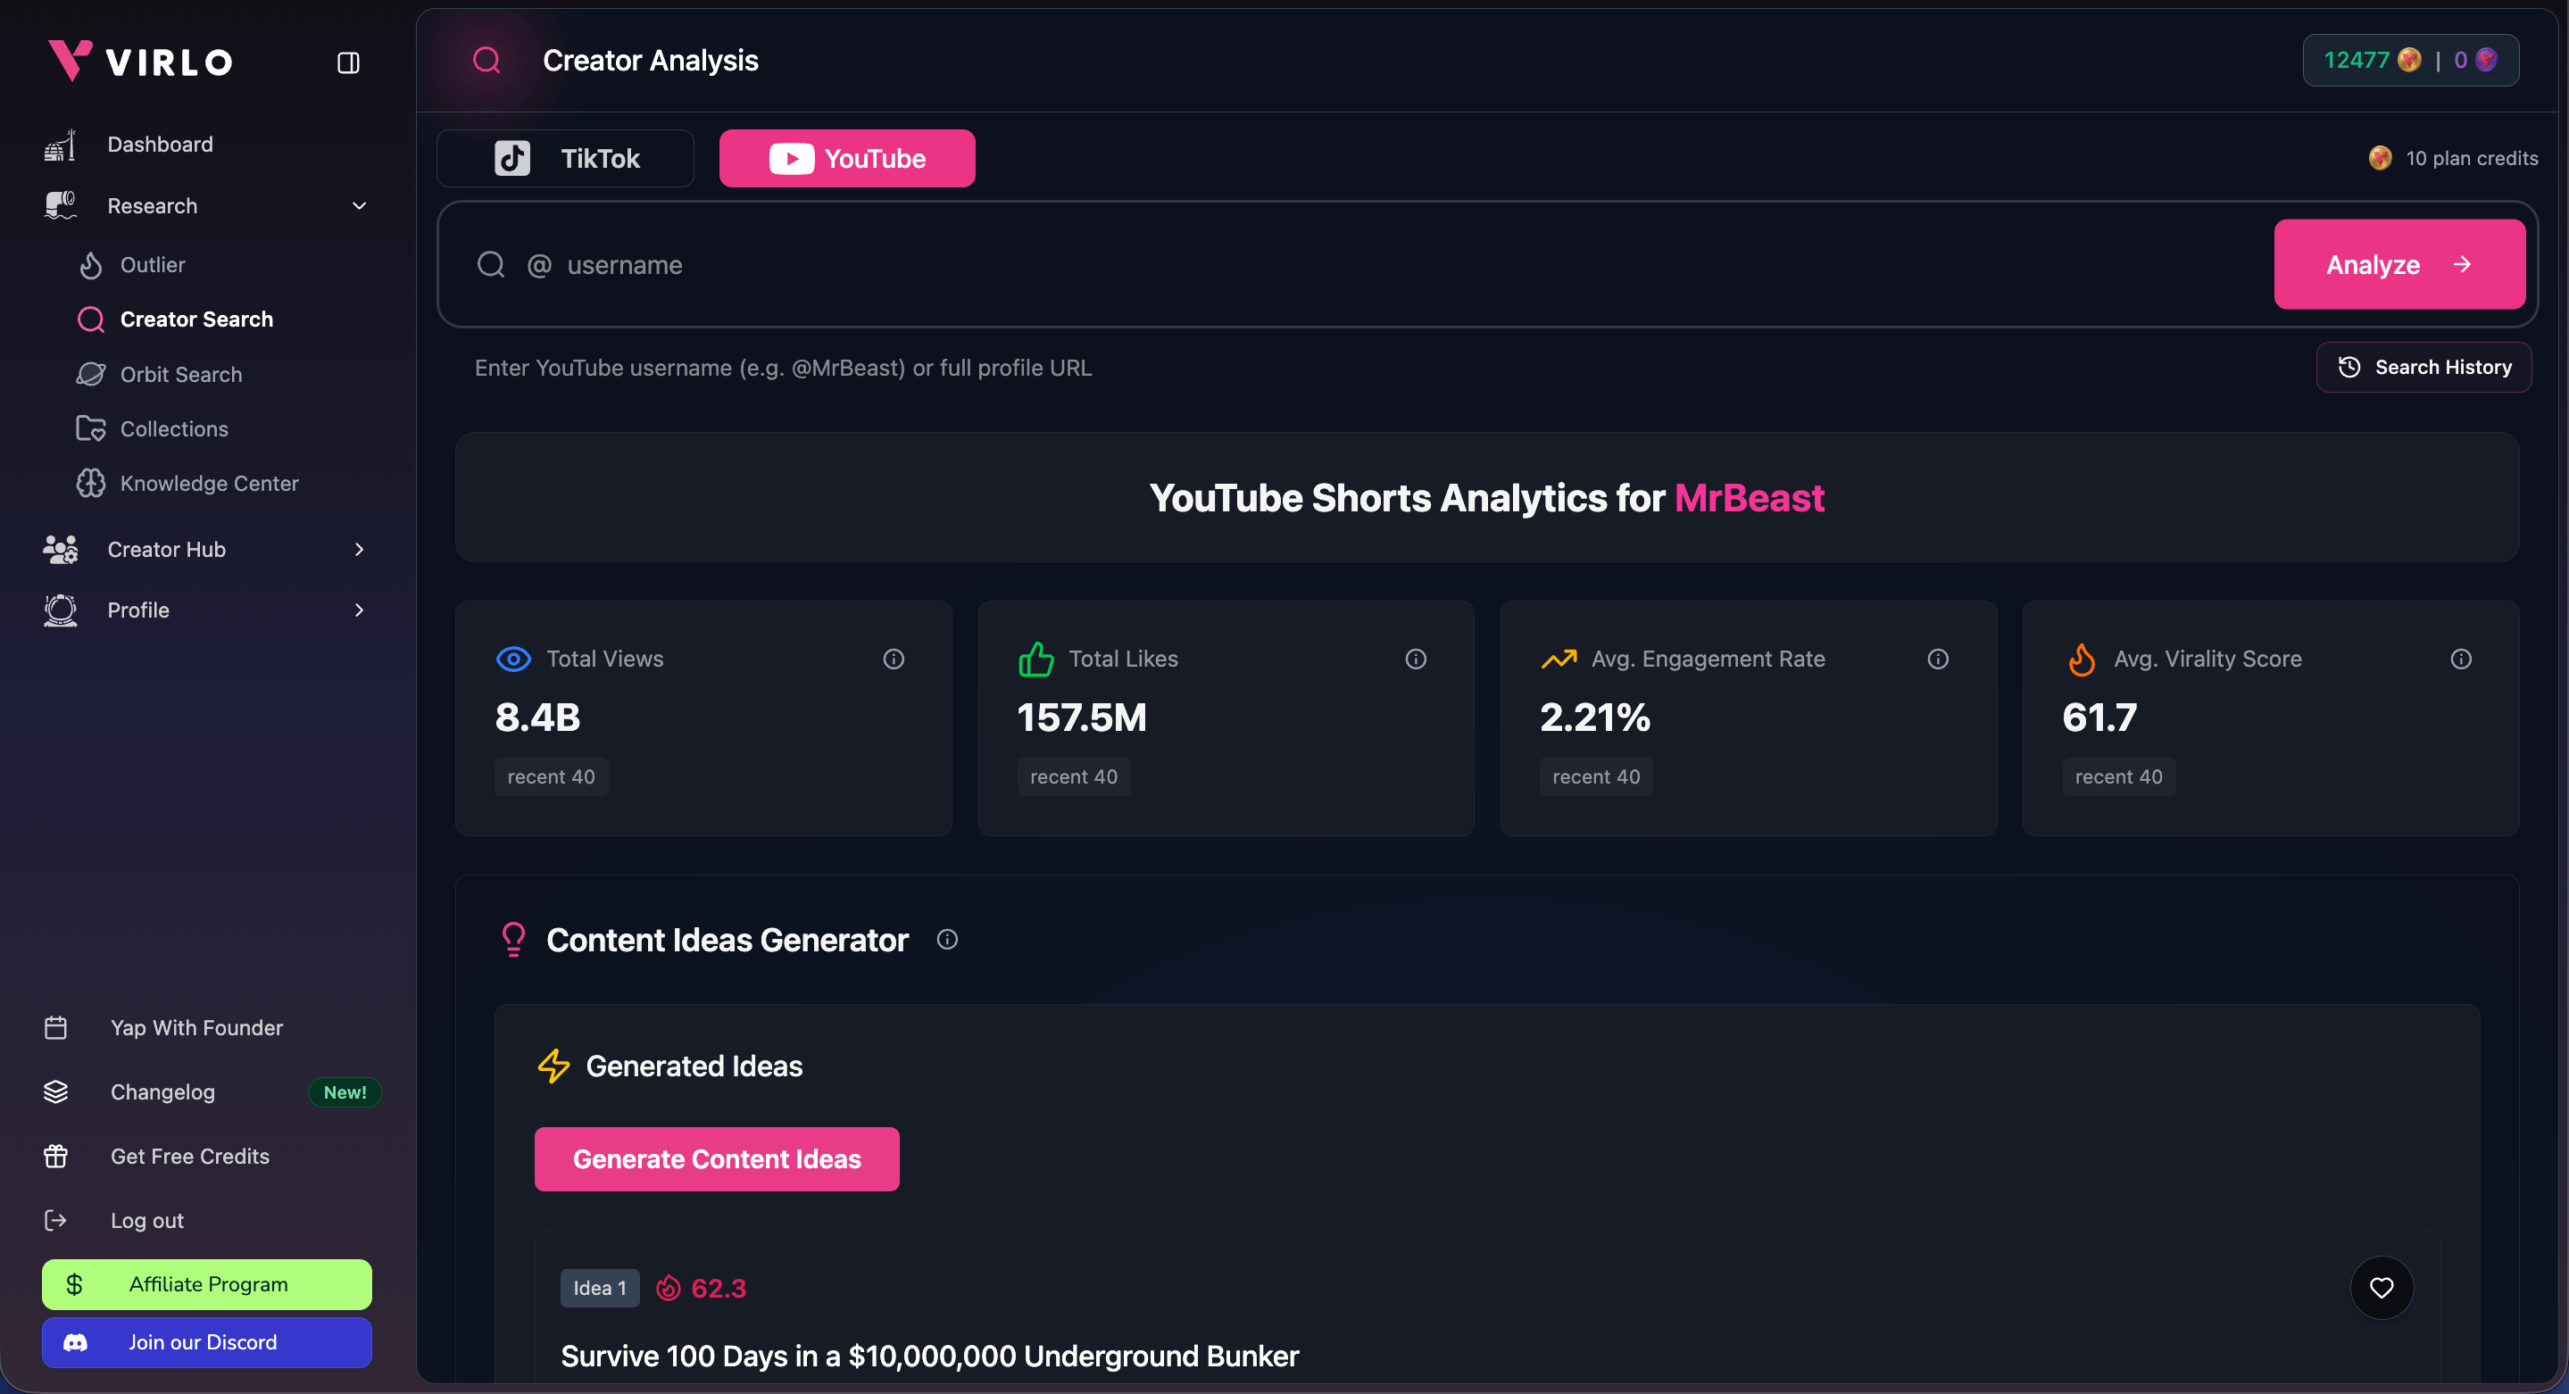Select Creator Search in the sidebar
This screenshot has height=1394, width=2569.
click(196, 319)
